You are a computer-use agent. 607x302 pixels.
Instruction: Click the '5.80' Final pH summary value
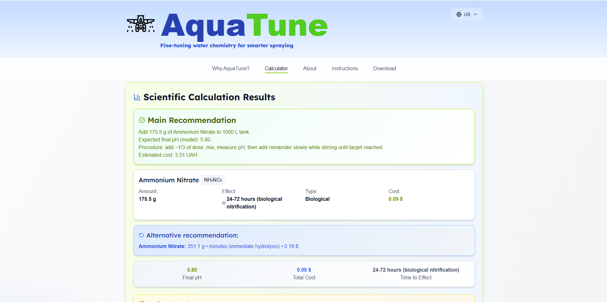192,270
